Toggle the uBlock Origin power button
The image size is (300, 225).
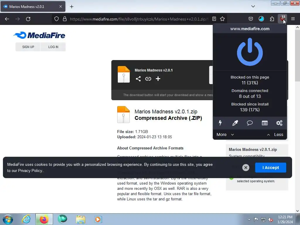pos(250,52)
